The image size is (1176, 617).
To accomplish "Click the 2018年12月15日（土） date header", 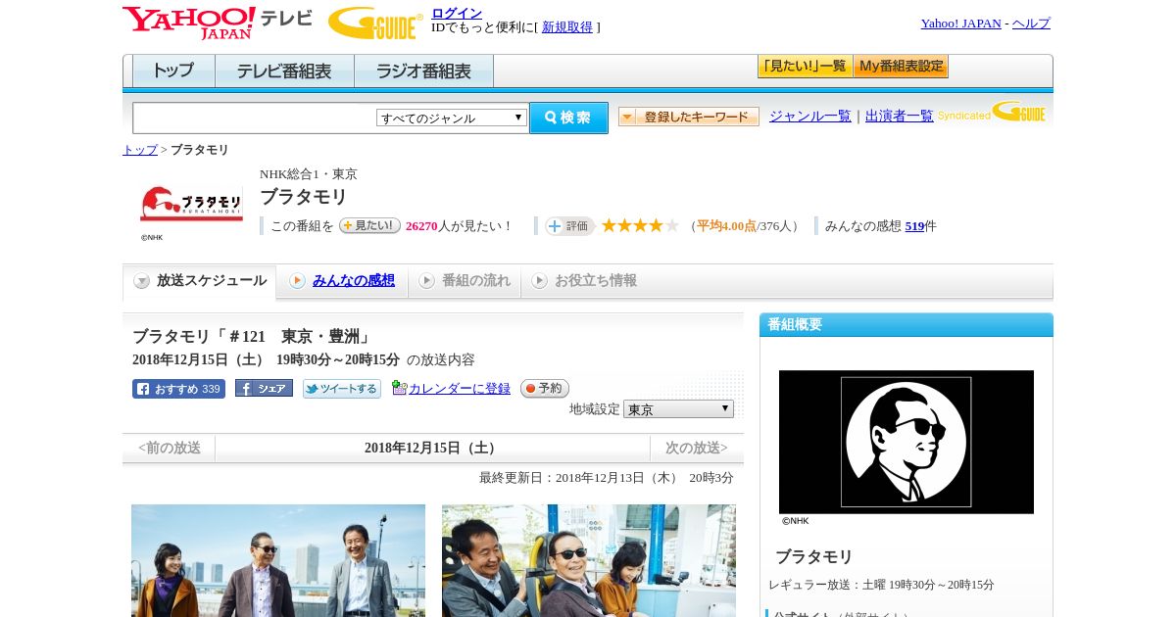I will click(432, 449).
